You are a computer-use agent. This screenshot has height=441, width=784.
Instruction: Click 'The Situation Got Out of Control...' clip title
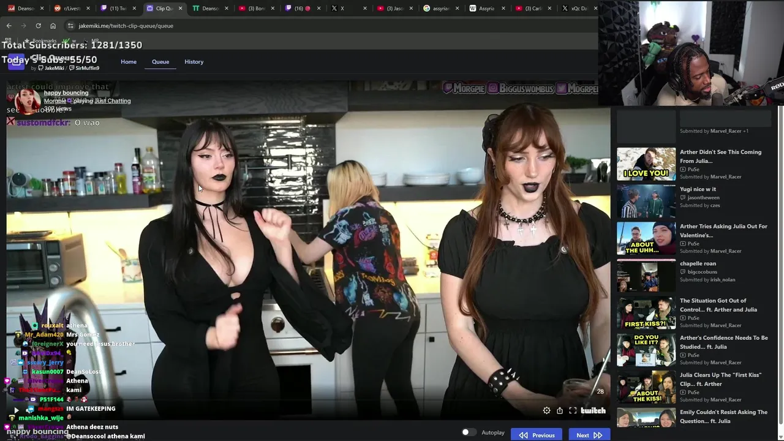718,305
